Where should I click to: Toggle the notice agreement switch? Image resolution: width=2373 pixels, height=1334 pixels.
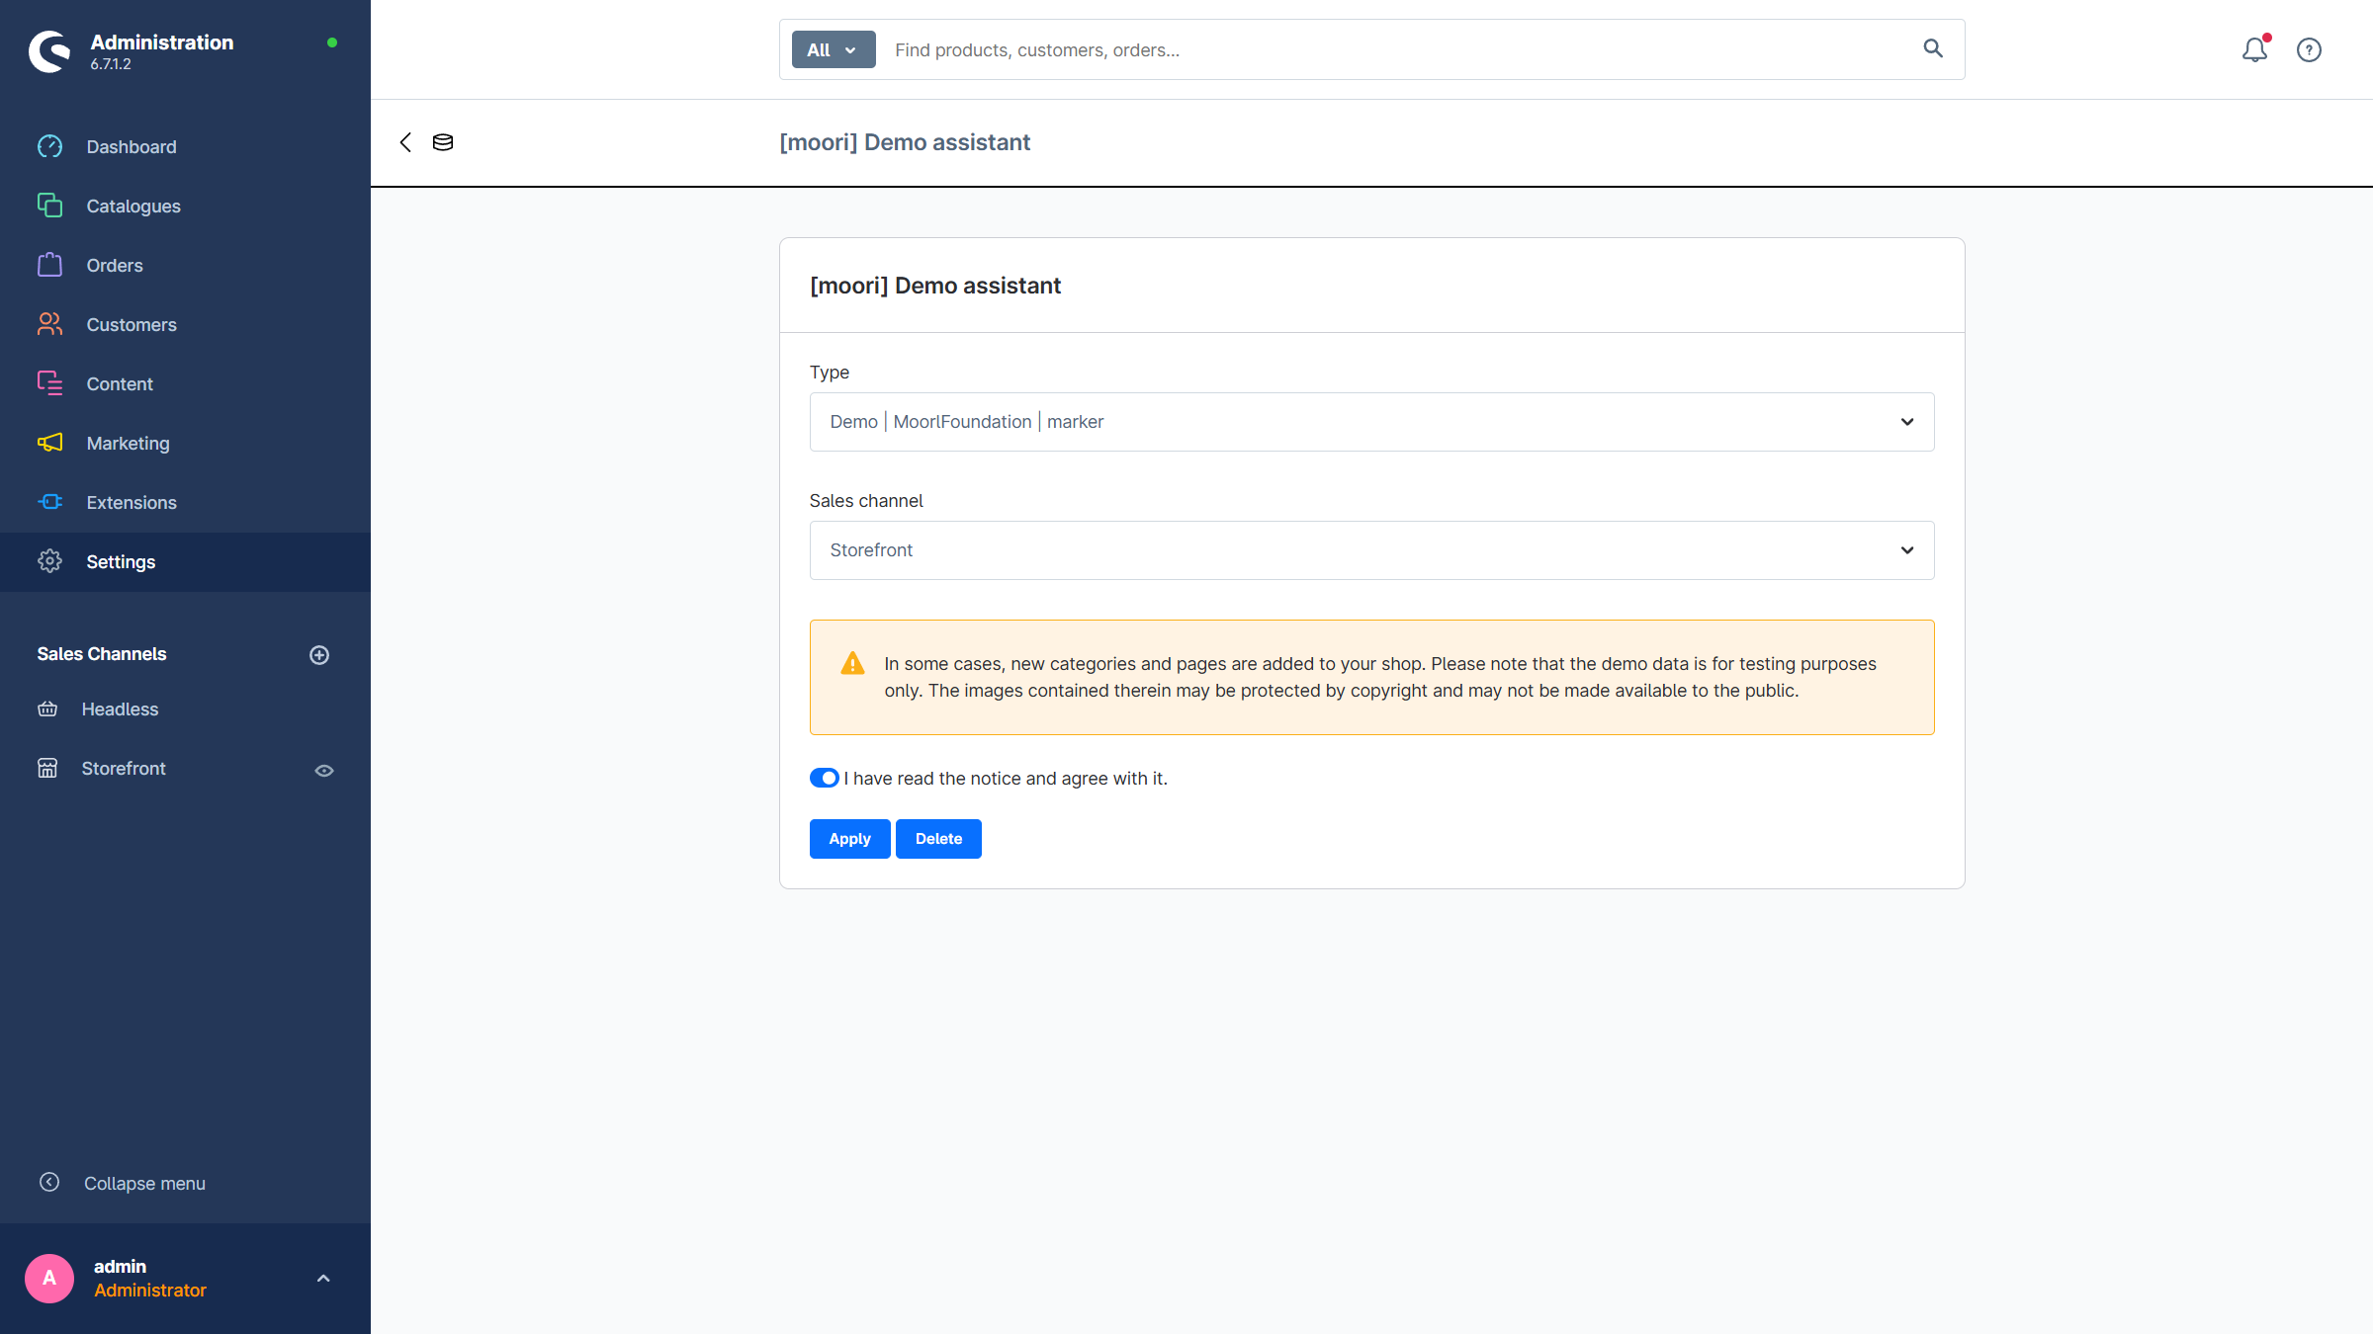(x=825, y=779)
